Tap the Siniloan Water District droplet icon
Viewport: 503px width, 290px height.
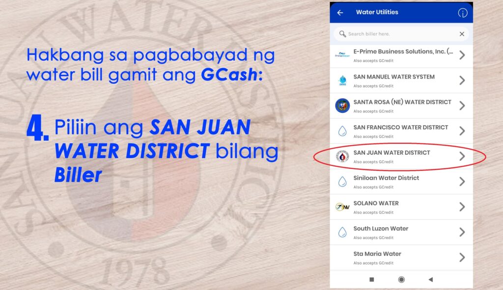pos(342,182)
